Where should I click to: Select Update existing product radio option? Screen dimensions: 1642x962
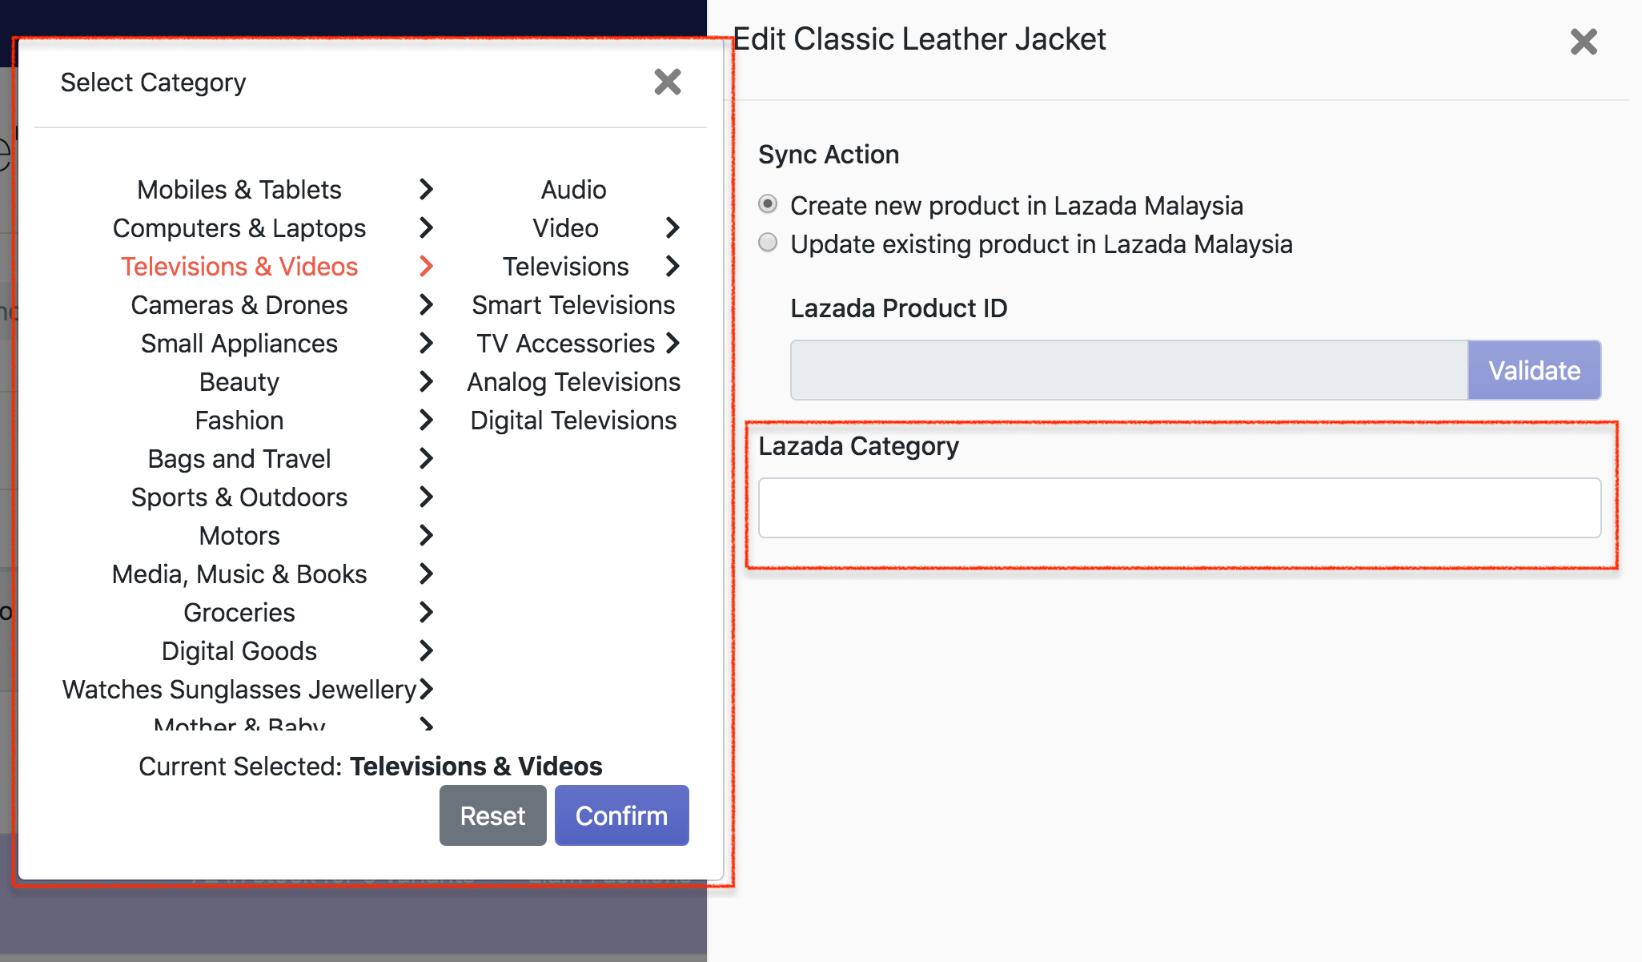768,244
